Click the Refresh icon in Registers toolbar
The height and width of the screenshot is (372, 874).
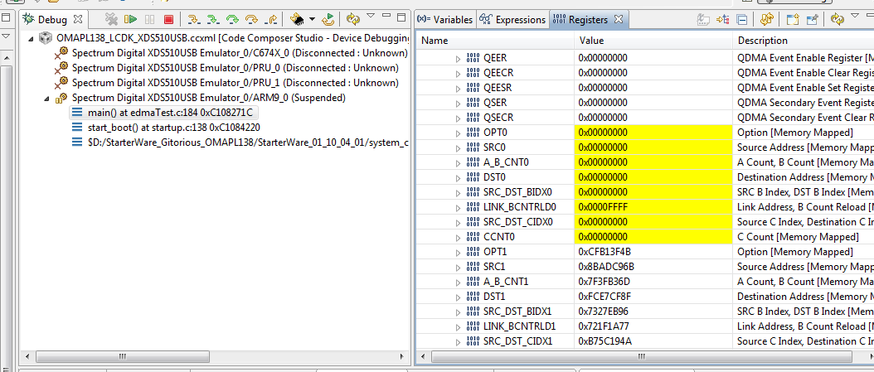[x=838, y=20]
